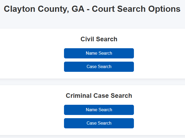This screenshot has height=138, width=185.
Task: Click the "Court Search Options" header text
Action: (x=136, y=9)
